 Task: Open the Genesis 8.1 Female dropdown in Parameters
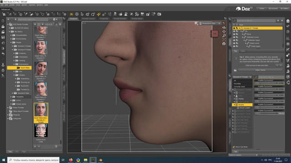point(242,77)
